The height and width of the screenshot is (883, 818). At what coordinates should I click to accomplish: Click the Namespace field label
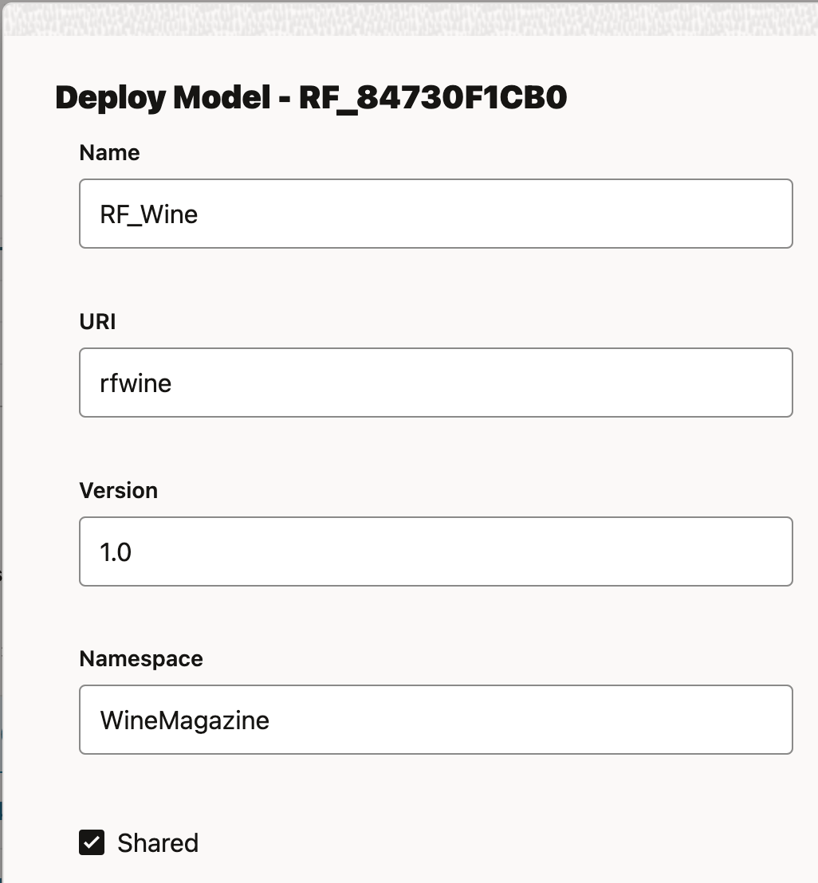(x=140, y=659)
